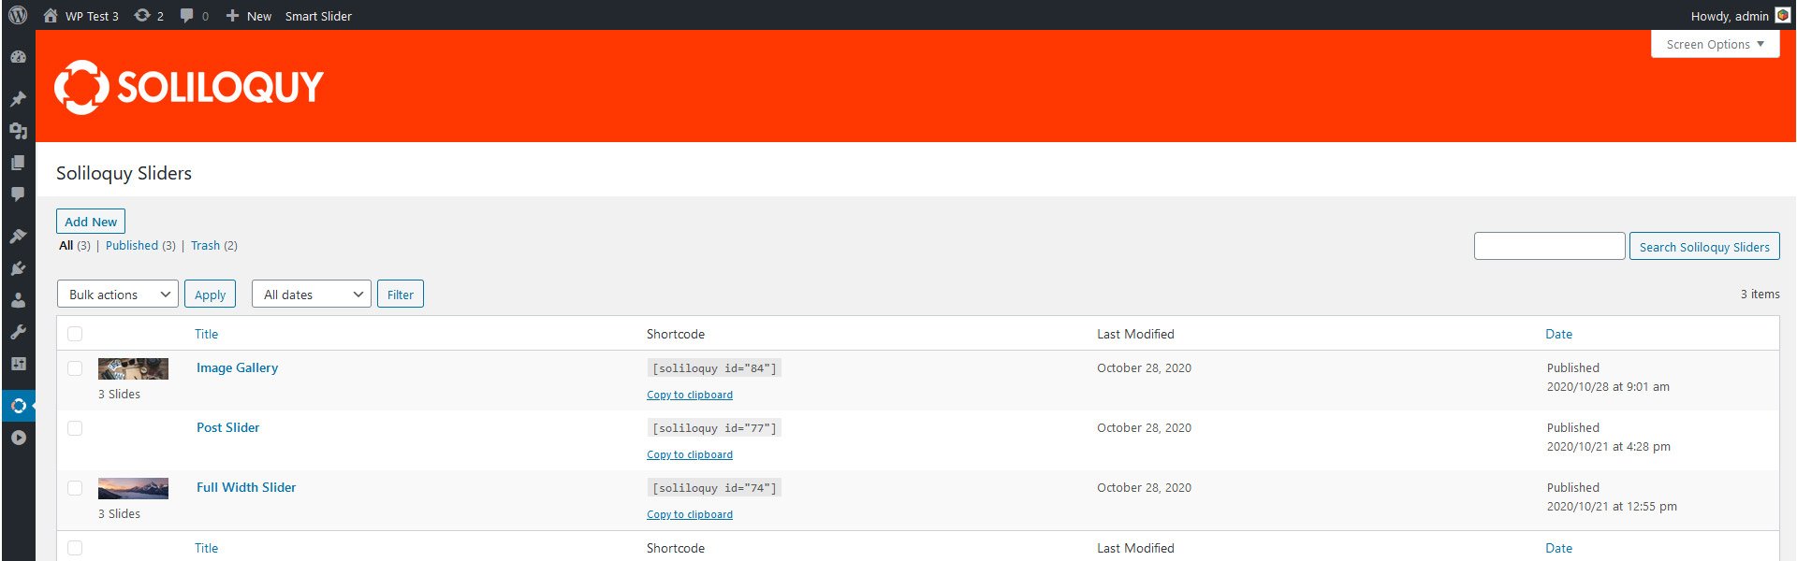Screen dimensions: 1797x561
Task: Open Users sidebar icon
Action: [18, 300]
